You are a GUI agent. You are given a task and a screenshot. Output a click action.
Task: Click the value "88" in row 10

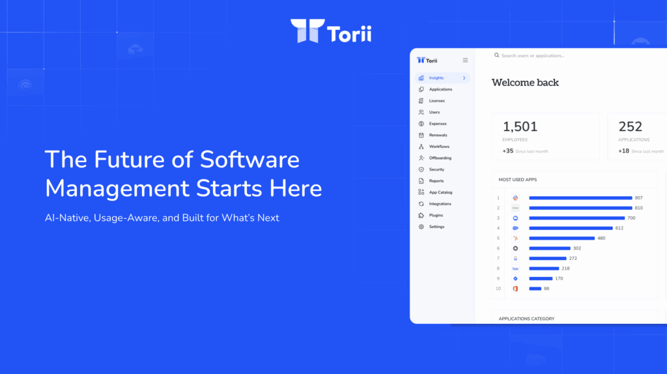(546, 289)
